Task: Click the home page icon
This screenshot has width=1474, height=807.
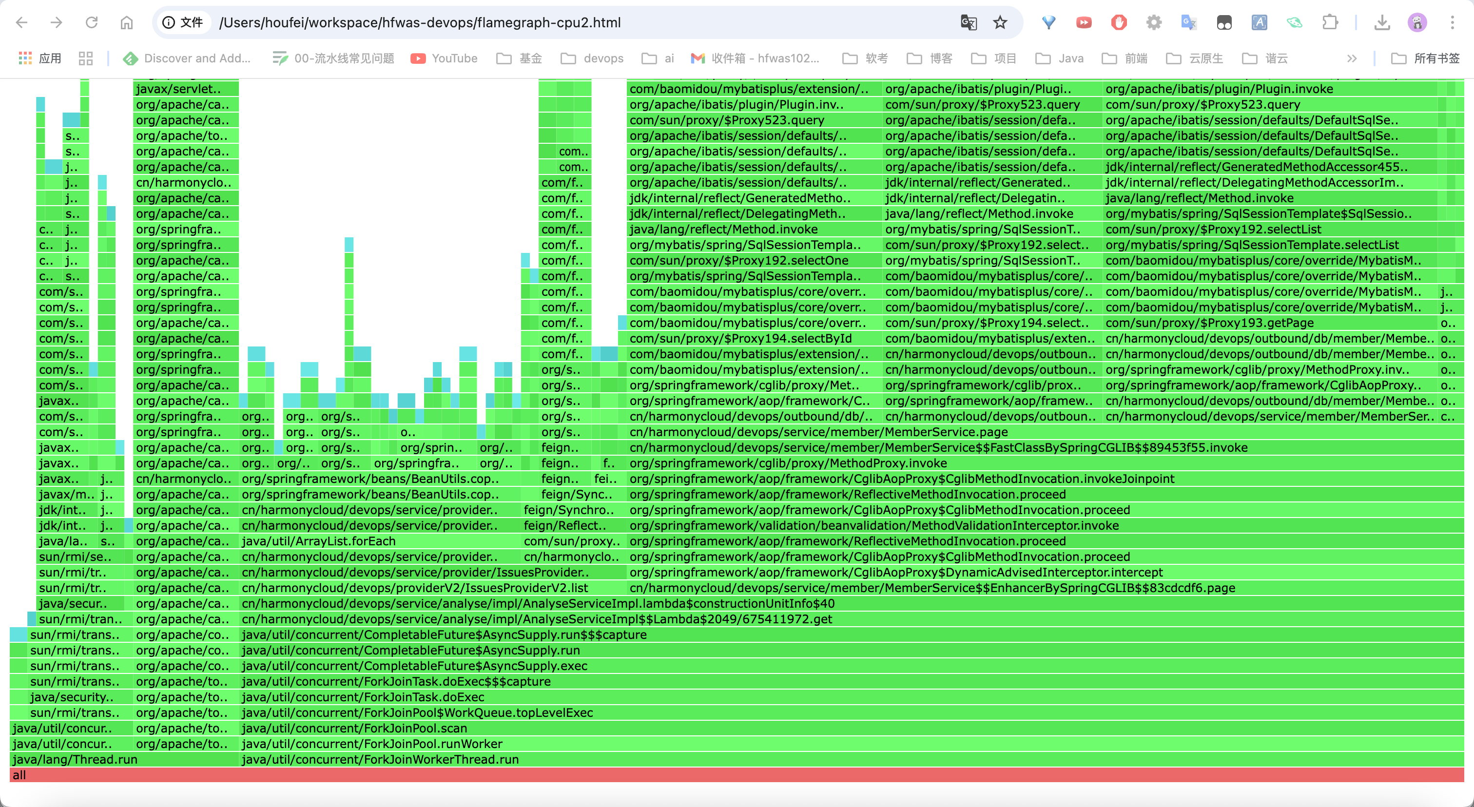Action: [x=126, y=22]
